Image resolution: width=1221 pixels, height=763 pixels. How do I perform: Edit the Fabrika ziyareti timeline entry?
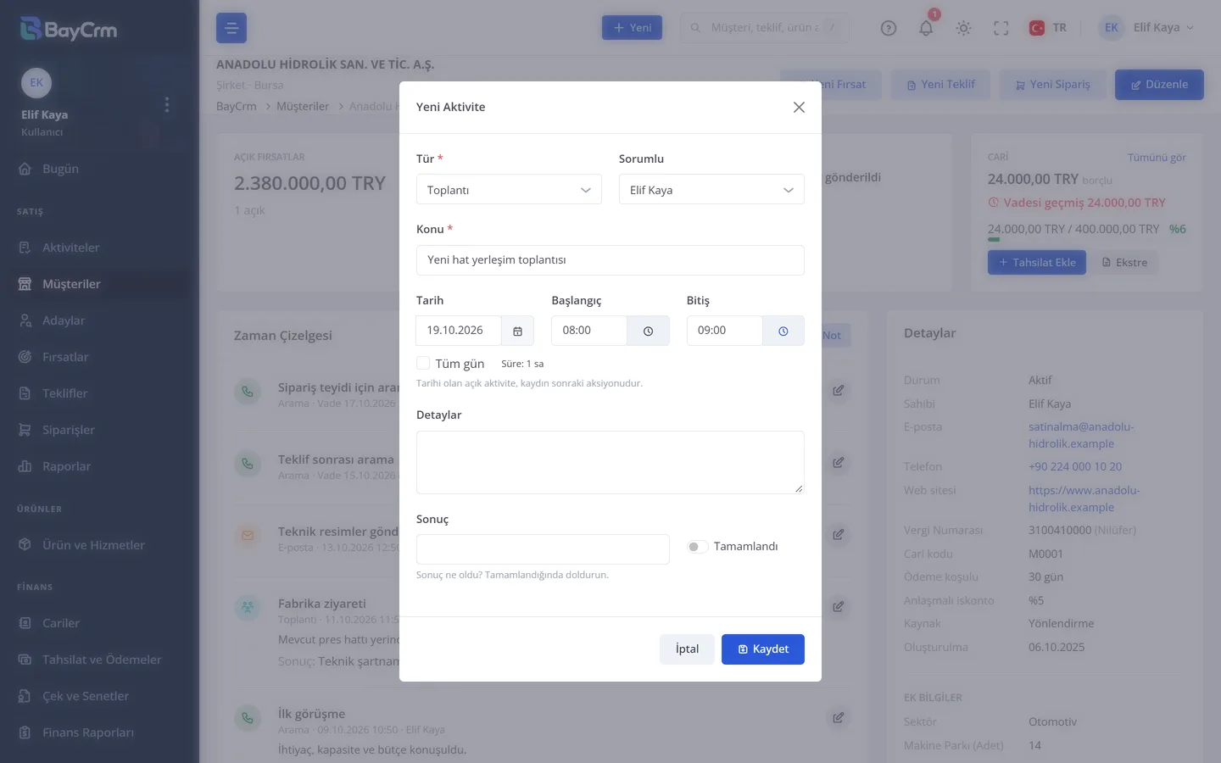pyautogui.click(x=838, y=606)
